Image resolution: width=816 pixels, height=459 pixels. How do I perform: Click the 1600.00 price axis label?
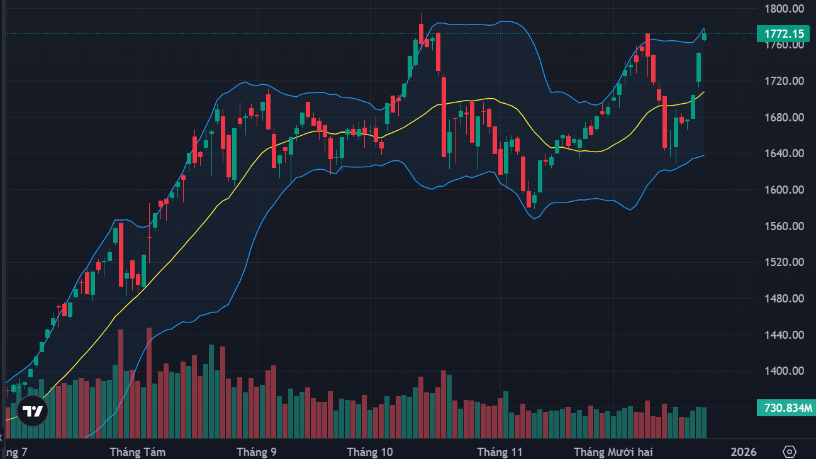pyautogui.click(x=783, y=190)
